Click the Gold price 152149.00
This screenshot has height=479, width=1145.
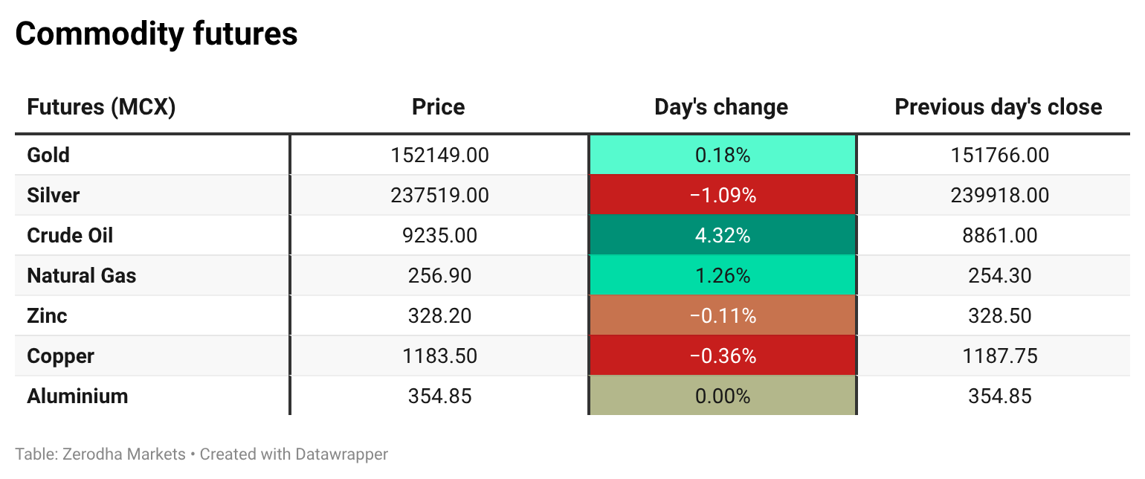439,155
